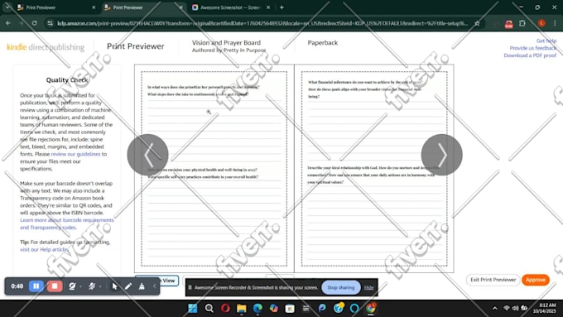Screen dimensions: 563x317
Task: Hide the screen sharing notification bar
Action: [x=368, y=287]
